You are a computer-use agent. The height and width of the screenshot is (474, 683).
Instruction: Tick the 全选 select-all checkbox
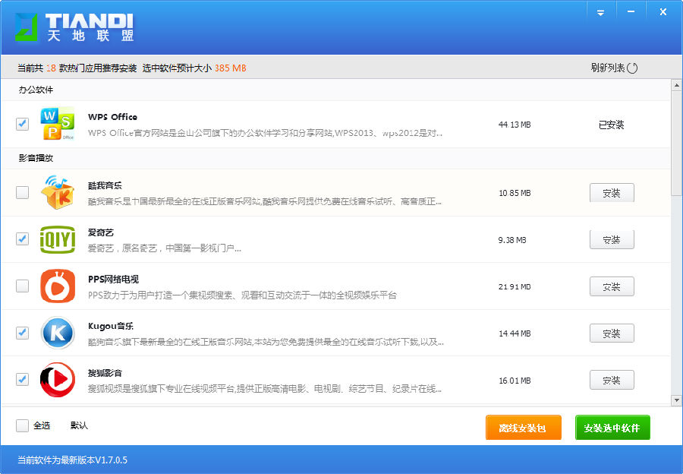[x=22, y=425]
